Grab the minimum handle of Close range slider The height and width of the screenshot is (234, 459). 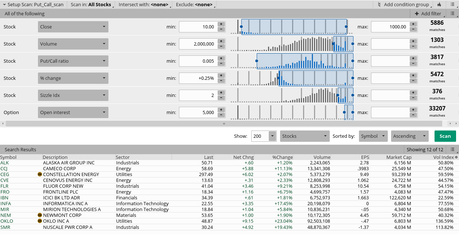(241, 27)
